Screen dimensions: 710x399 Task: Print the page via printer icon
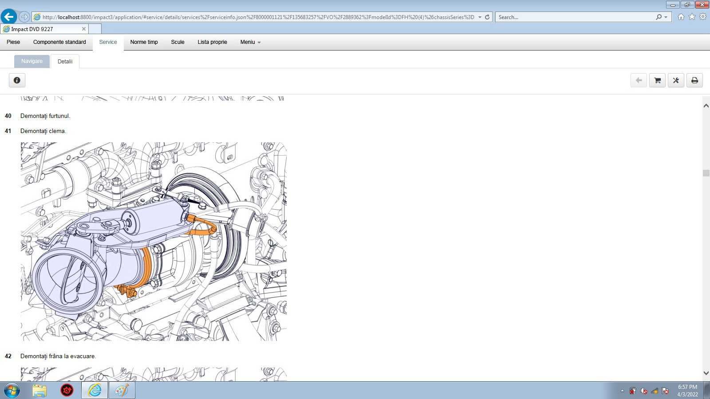point(694,80)
